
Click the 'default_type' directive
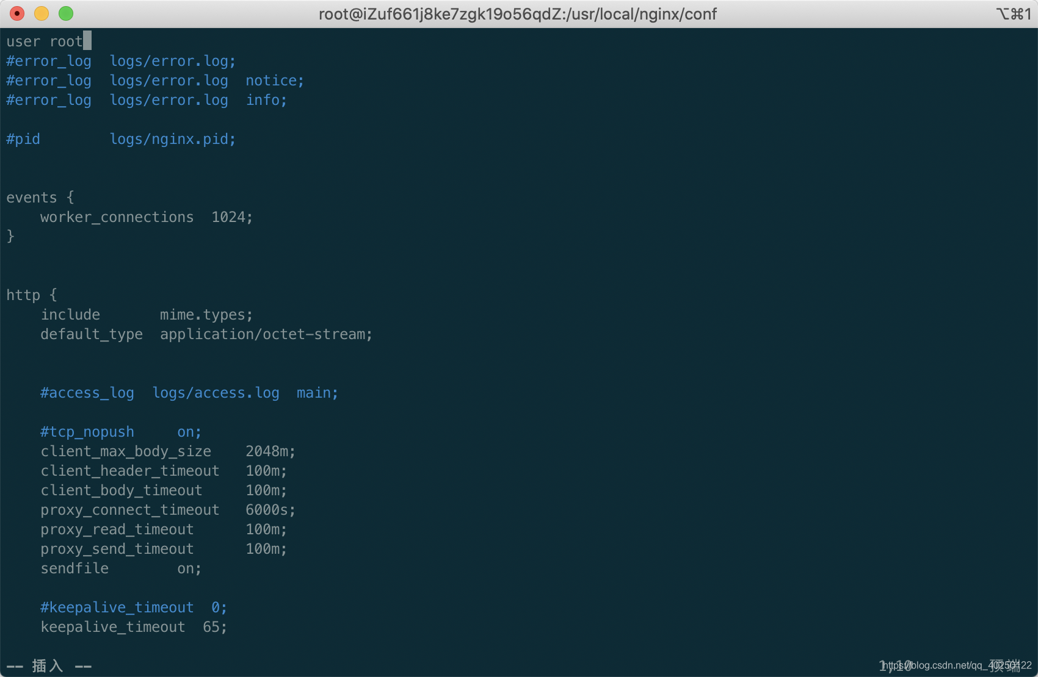pyautogui.click(x=92, y=335)
